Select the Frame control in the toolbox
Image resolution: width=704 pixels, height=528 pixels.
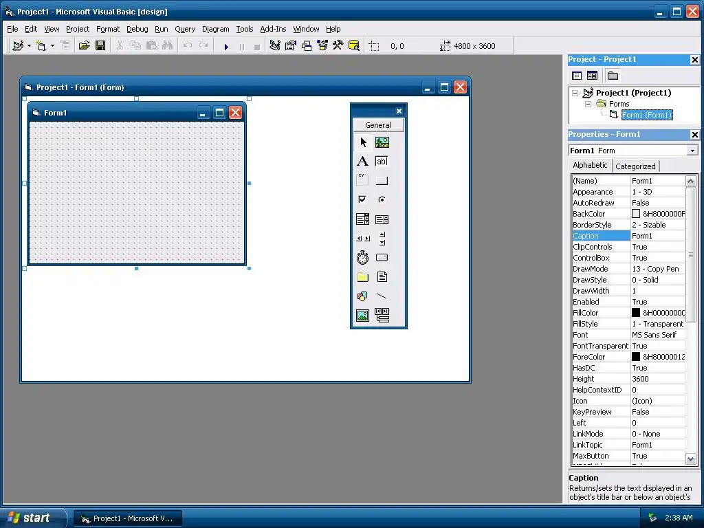click(363, 181)
